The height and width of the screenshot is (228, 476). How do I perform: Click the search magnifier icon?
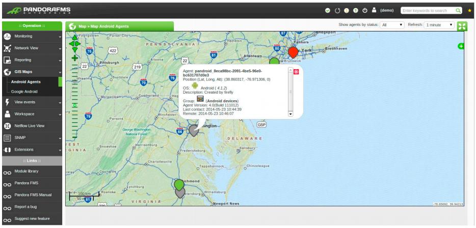coord(458,11)
